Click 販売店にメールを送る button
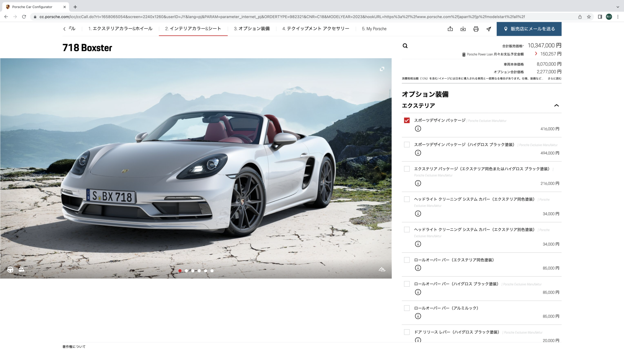The height and width of the screenshot is (351, 624). (x=529, y=29)
